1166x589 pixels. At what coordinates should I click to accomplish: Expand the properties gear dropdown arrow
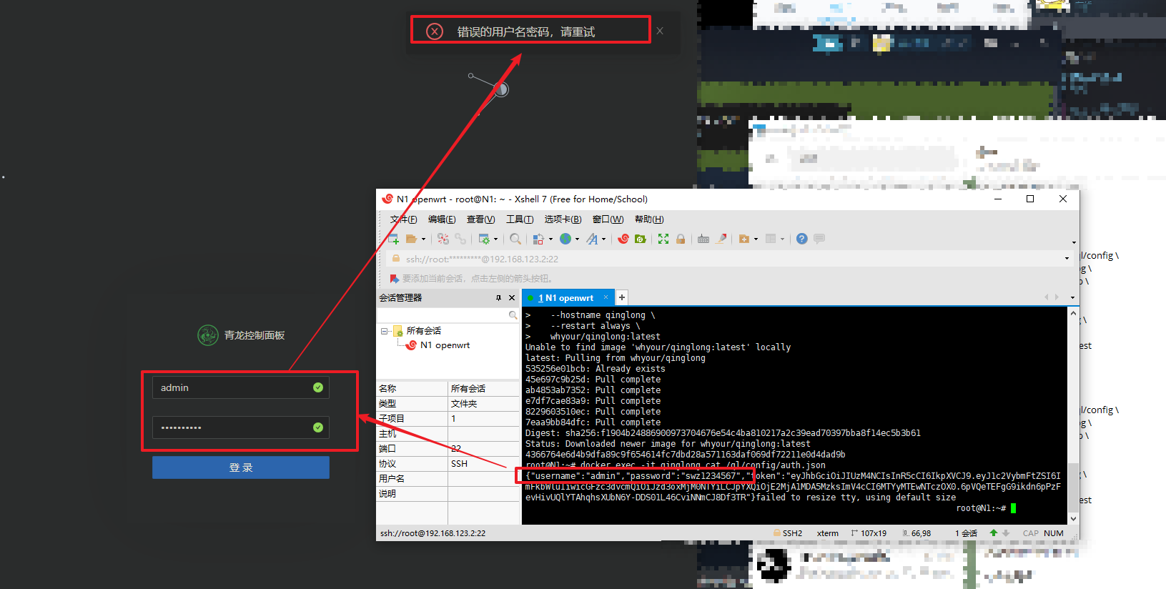point(495,239)
